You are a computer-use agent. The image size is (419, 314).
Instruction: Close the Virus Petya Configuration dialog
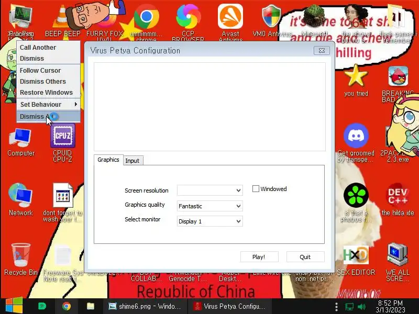(322, 50)
